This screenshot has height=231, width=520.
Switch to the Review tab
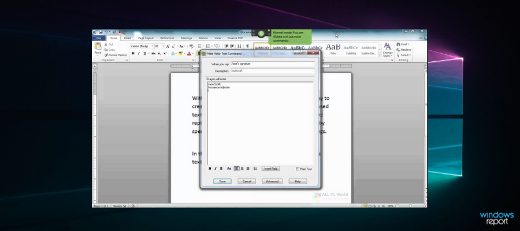tap(203, 38)
